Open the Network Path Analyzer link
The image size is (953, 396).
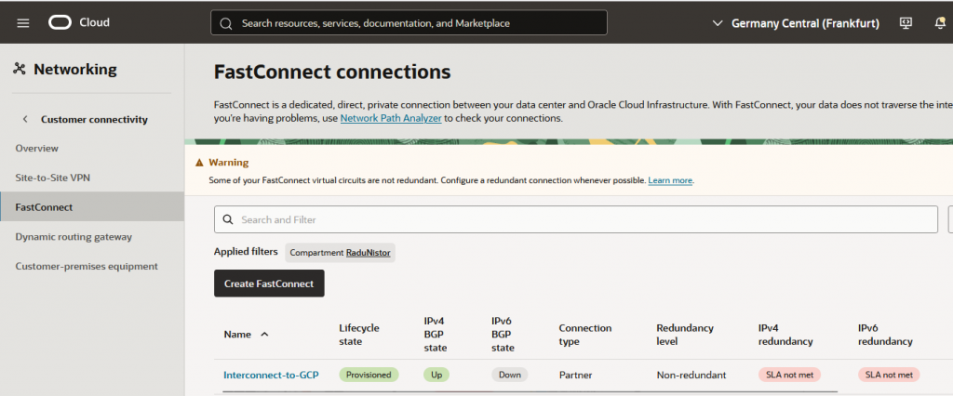point(391,119)
